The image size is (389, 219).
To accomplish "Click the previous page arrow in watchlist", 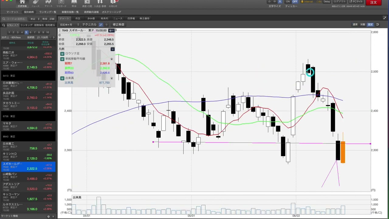I will pyautogui.click(x=50, y=37).
